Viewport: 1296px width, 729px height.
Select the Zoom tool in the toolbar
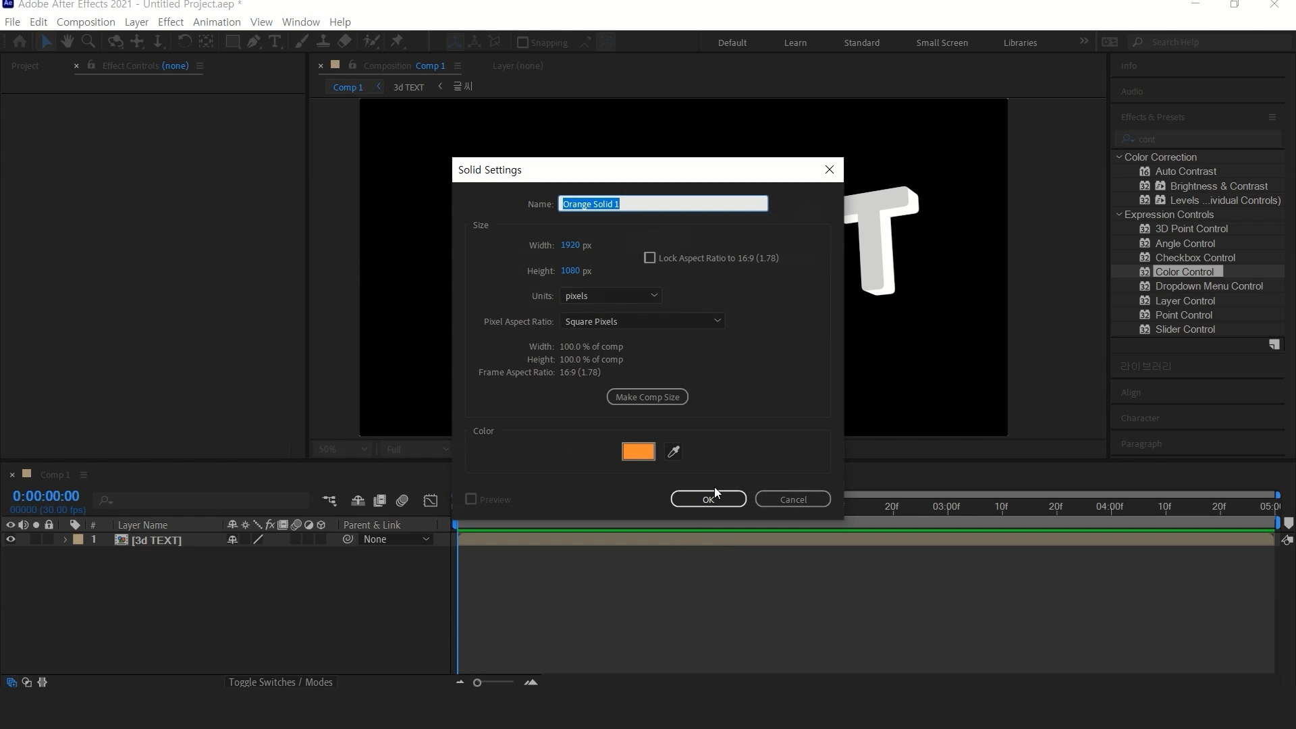point(88,42)
